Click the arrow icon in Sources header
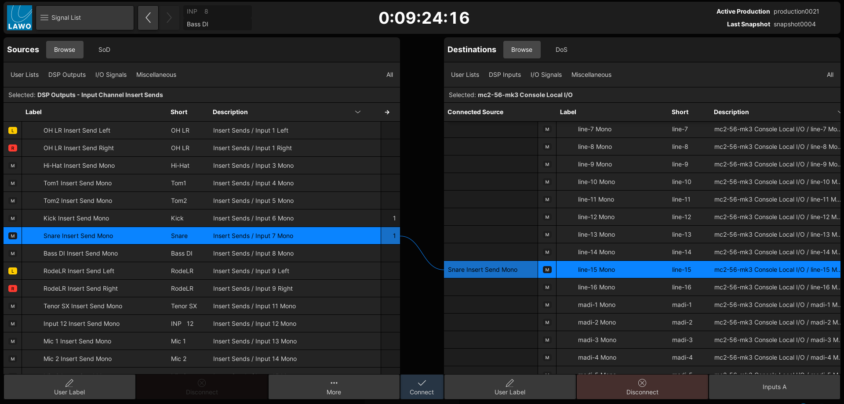Image resolution: width=844 pixels, height=404 pixels. [x=387, y=112]
